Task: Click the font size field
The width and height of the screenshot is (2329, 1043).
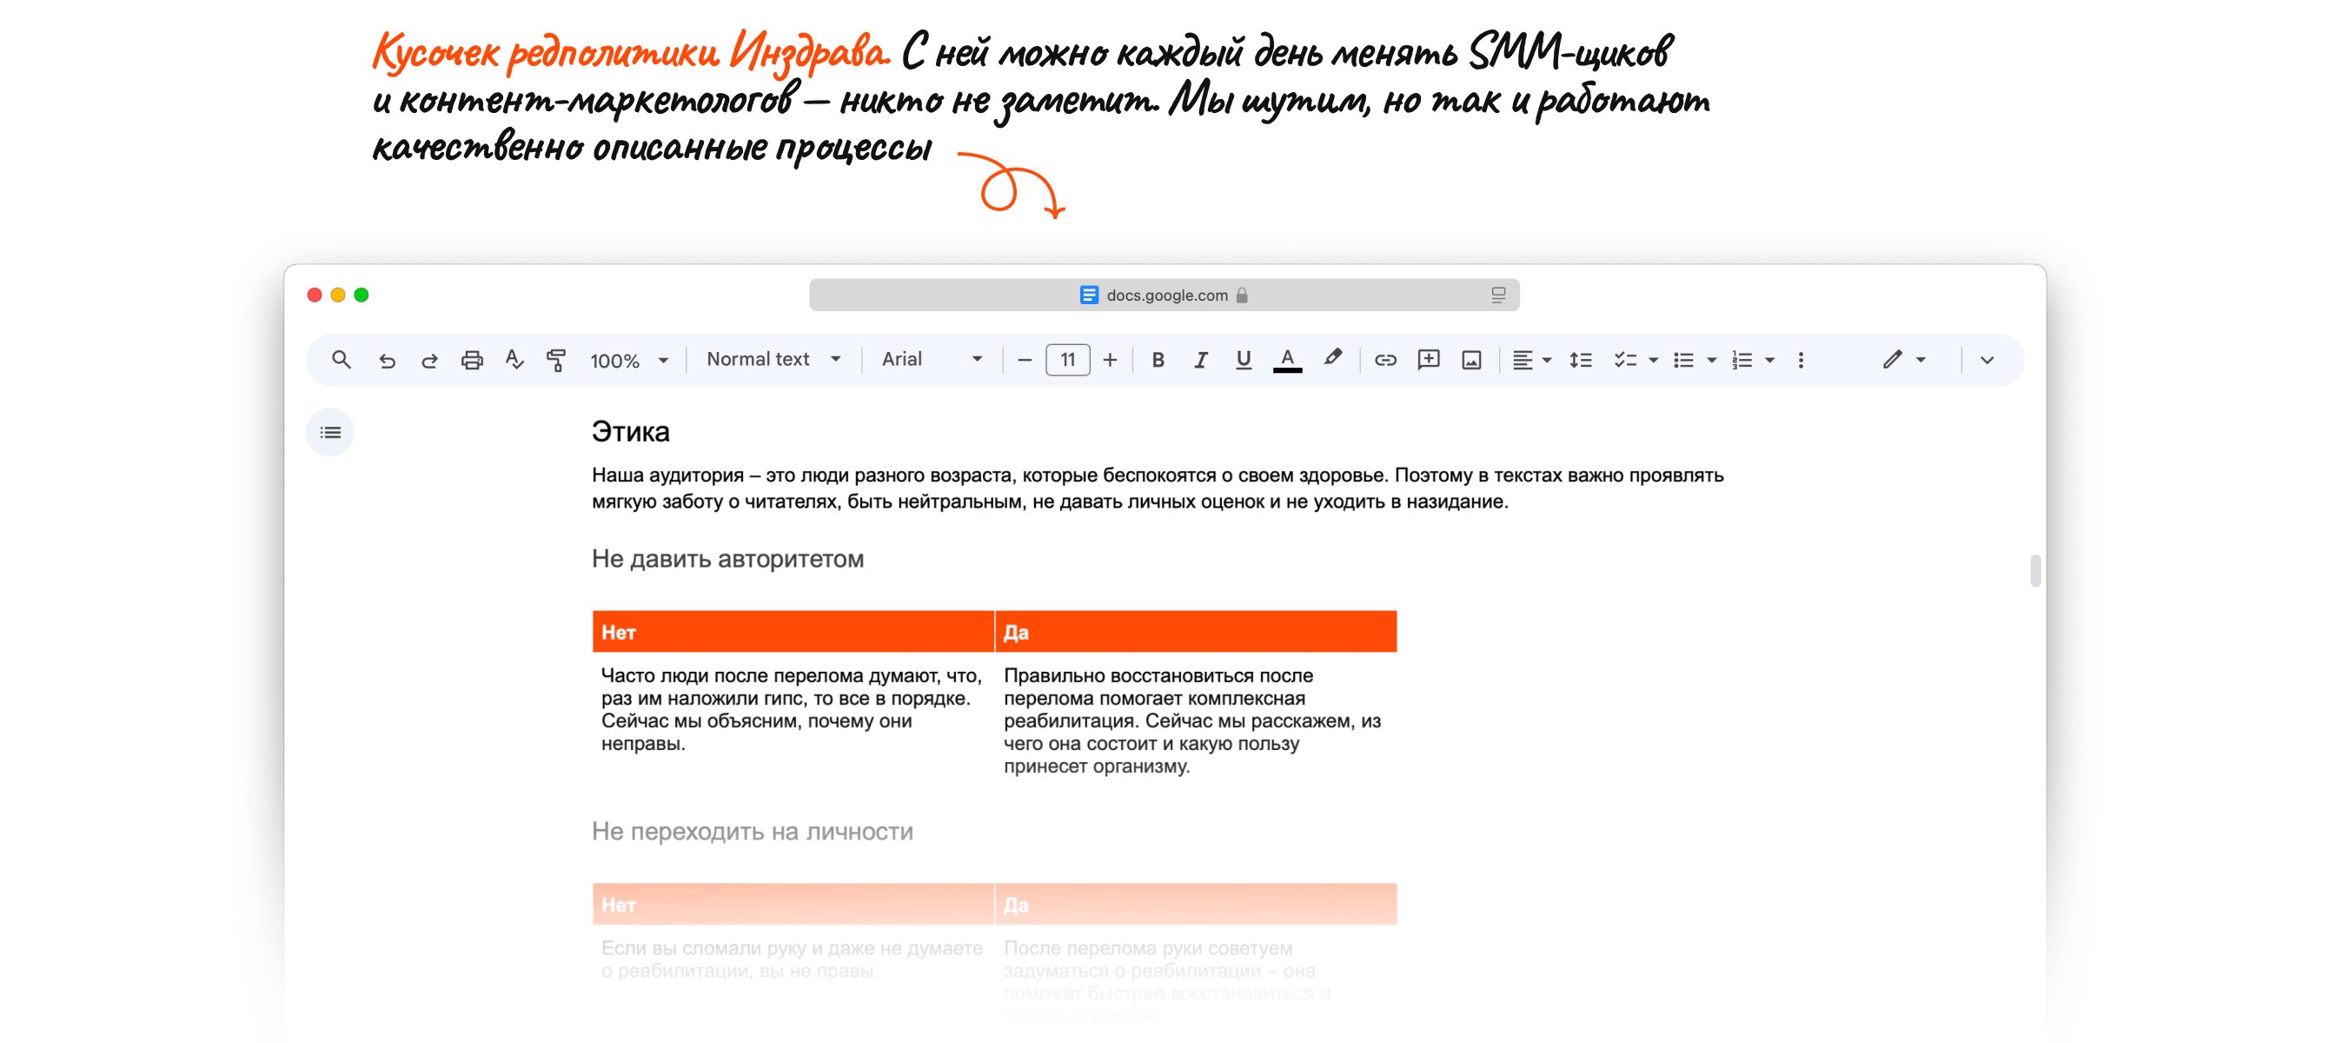Action: point(1067,360)
